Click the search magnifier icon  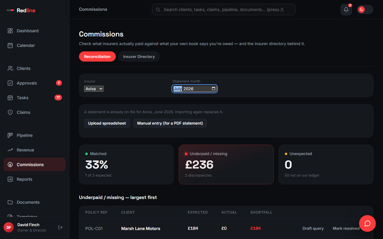[x=158, y=10]
